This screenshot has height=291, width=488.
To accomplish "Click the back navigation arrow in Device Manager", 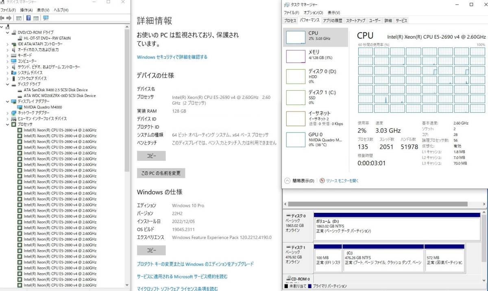I will coord(2,18).
